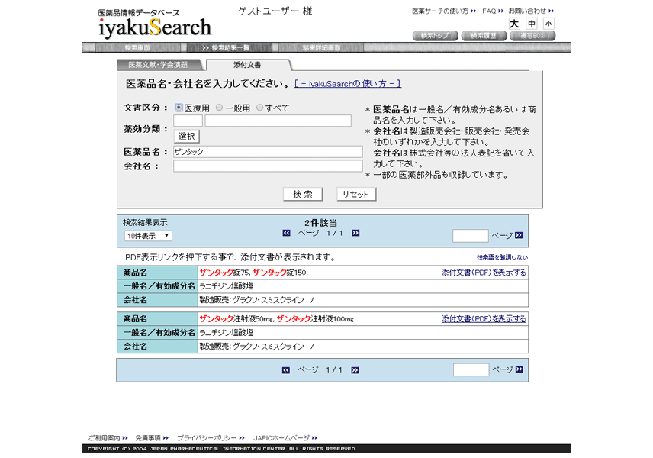Open the FAQ link

(x=493, y=11)
